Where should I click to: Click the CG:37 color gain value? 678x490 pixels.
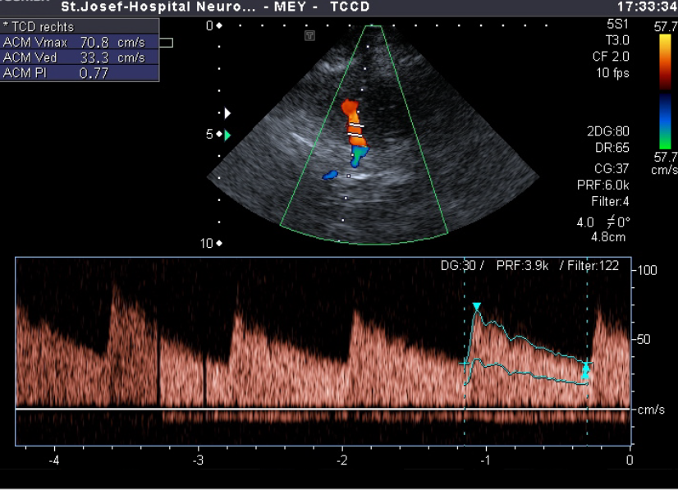point(612,168)
